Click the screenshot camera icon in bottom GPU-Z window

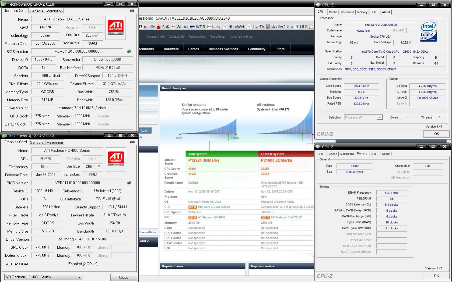coord(132,142)
